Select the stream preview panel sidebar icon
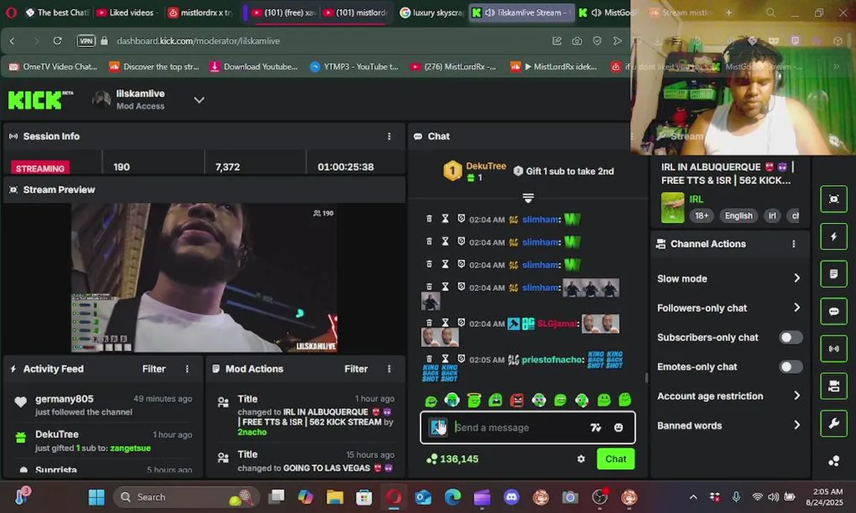The width and height of the screenshot is (856, 513). pos(834,199)
